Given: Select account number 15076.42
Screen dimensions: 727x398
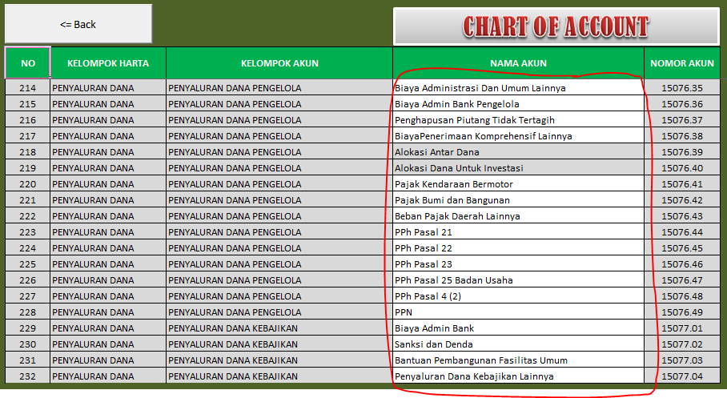Looking at the screenshot, I should pyautogui.click(x=682, y=200).
